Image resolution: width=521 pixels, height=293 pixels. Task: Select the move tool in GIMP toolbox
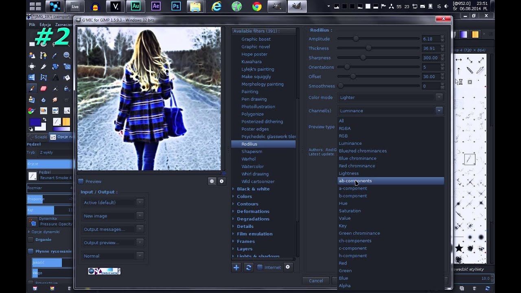(x=32, y=66)
